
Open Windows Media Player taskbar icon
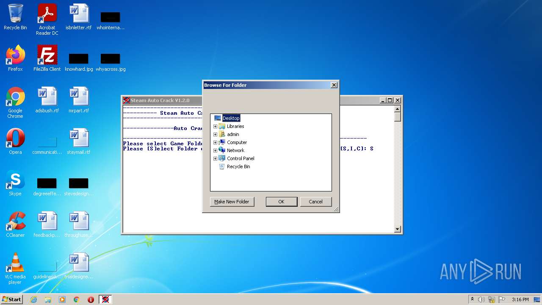tap(62, 299)
